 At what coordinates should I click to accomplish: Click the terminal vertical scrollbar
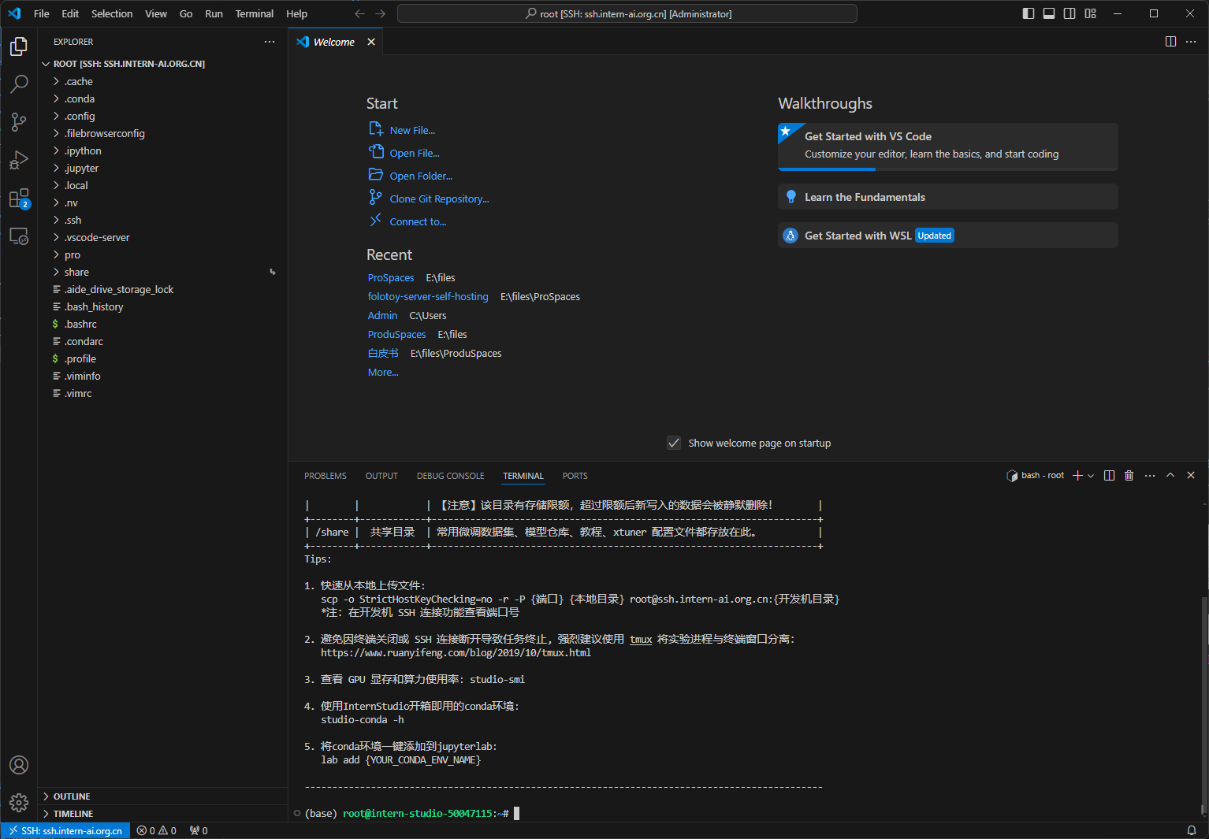click(x=1203, y=705)
